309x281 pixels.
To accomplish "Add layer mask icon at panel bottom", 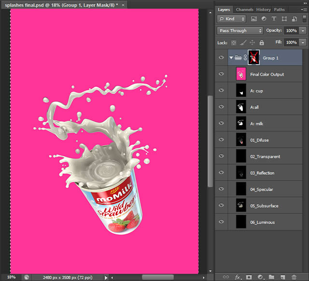I will pyautogui.click(x=249, y=277).
